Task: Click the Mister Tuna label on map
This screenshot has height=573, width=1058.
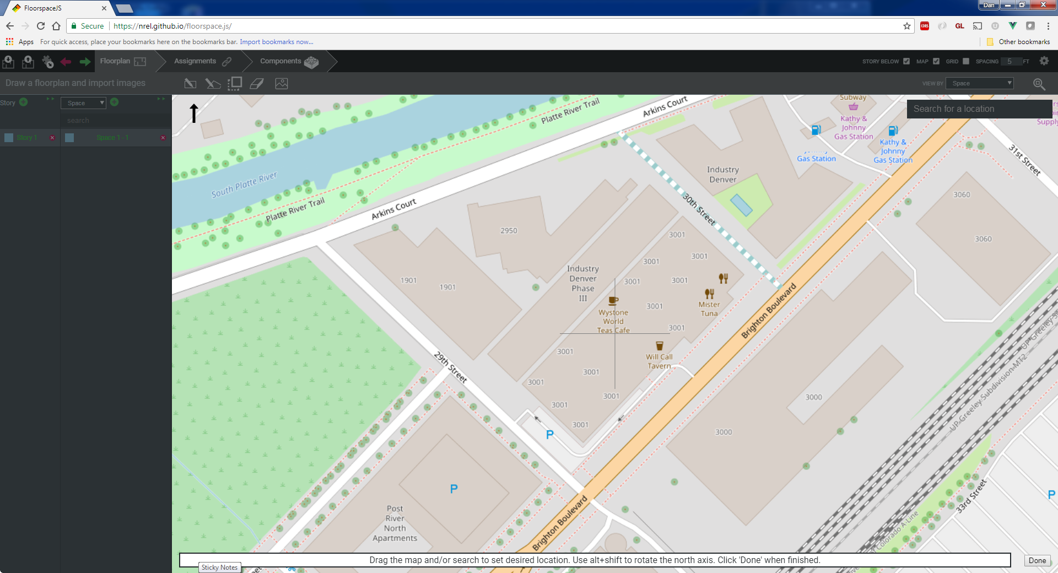Action: pyautogui.click(x=709, y=309)
